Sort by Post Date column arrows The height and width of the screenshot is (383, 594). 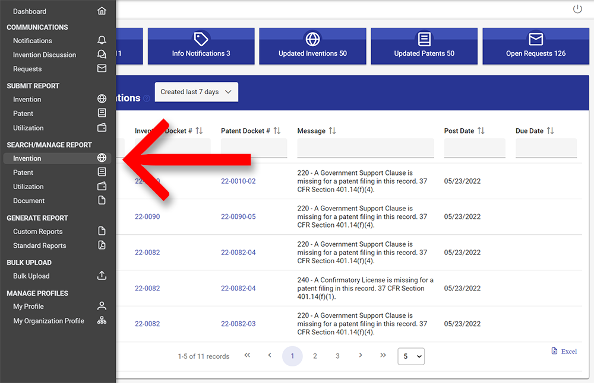[481, 130]
